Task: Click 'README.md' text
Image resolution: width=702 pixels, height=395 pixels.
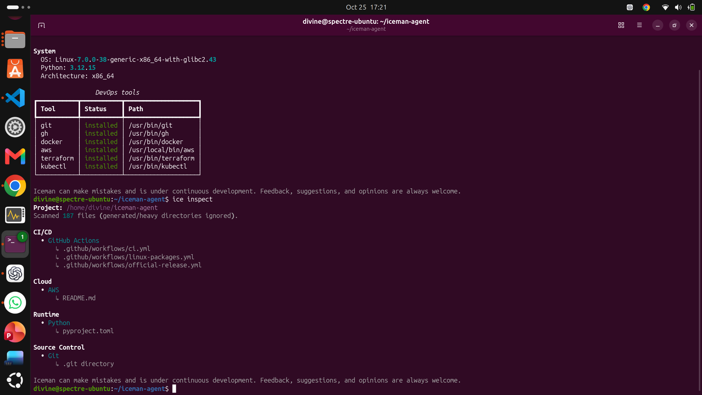Action: (x=79, y=298)
